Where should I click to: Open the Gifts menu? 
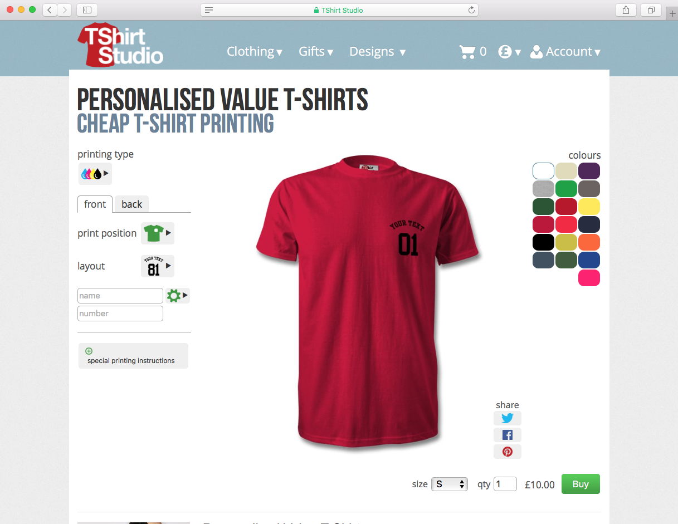coord(316,52)
